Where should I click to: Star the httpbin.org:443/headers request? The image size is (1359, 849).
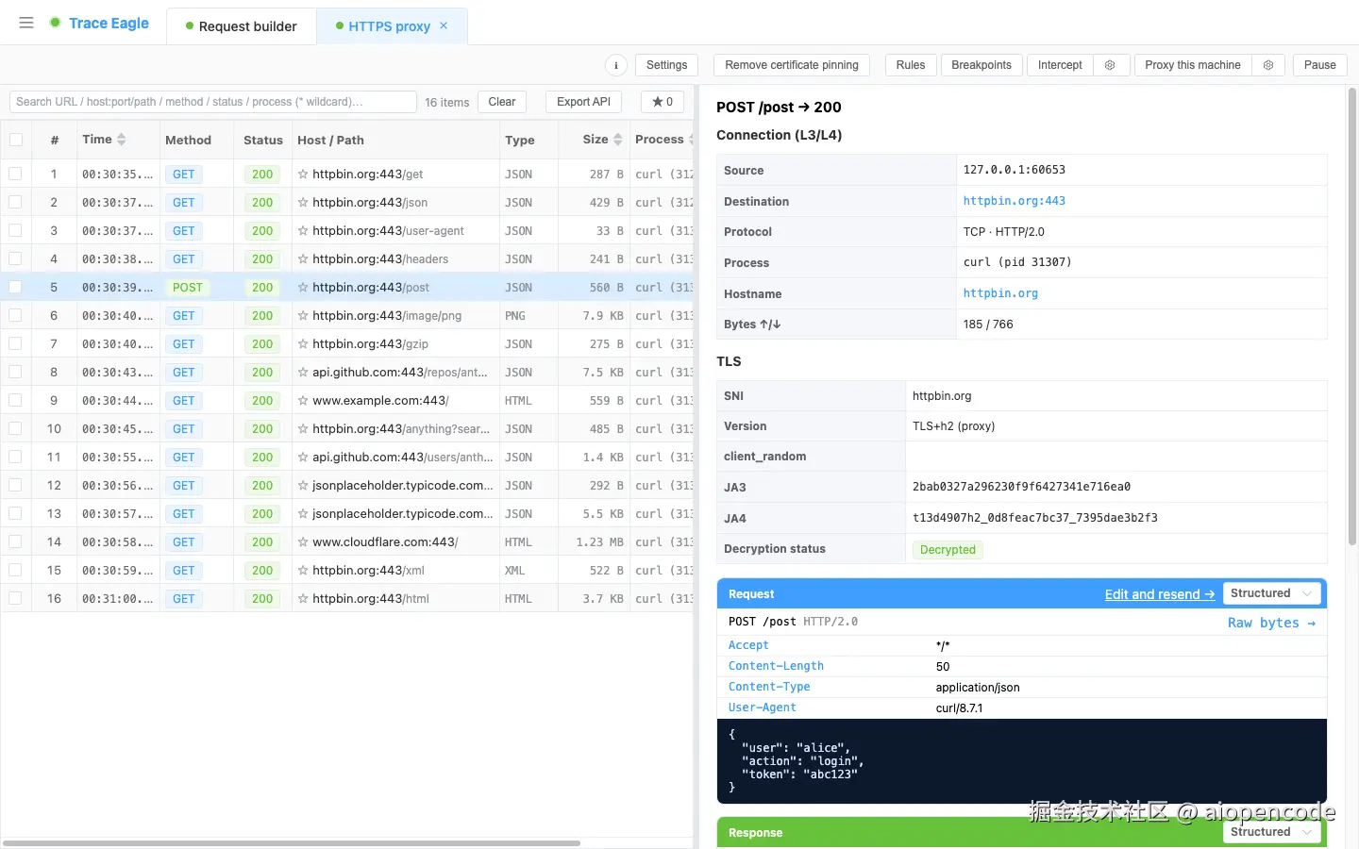(x=303, y=259)
